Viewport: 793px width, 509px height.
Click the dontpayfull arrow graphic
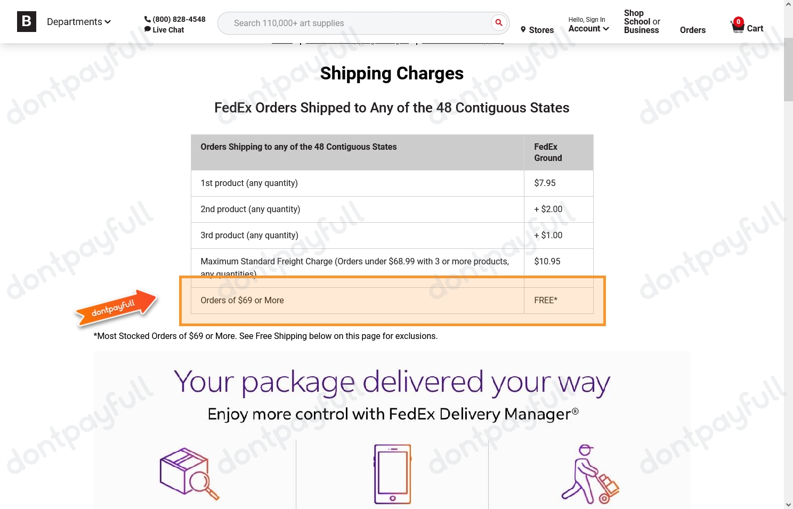(x=117, y=306)
